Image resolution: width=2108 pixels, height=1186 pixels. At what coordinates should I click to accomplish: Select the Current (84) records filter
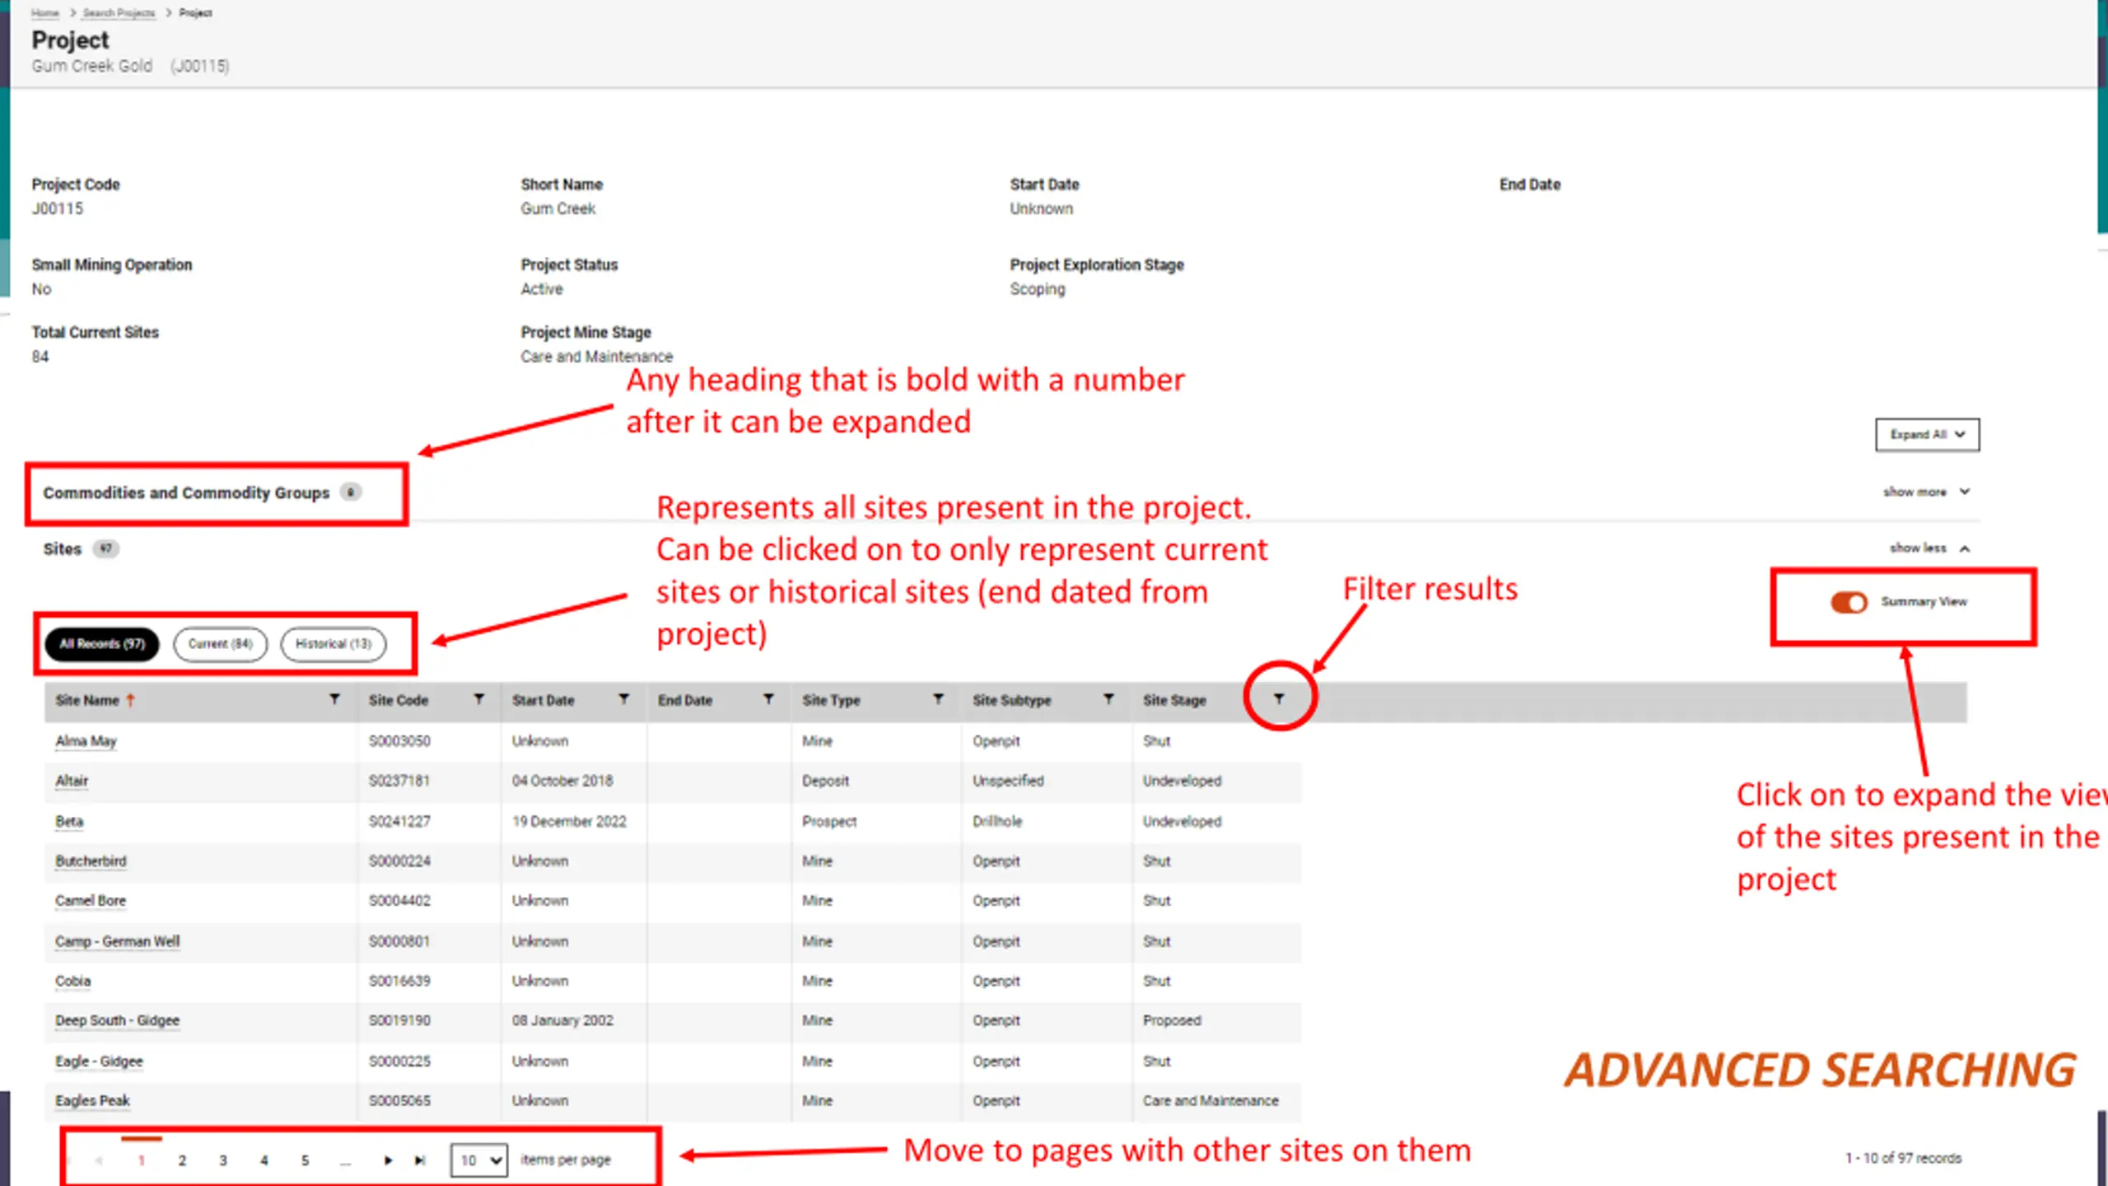pos(221,644)
